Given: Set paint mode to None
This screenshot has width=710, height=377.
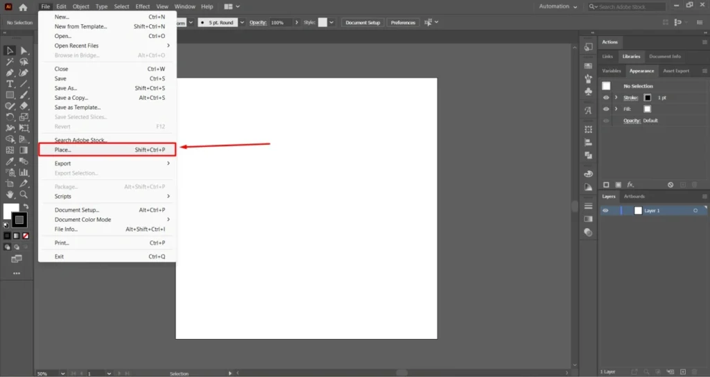Looking at the screenshot, I should (x=26, y=236).
